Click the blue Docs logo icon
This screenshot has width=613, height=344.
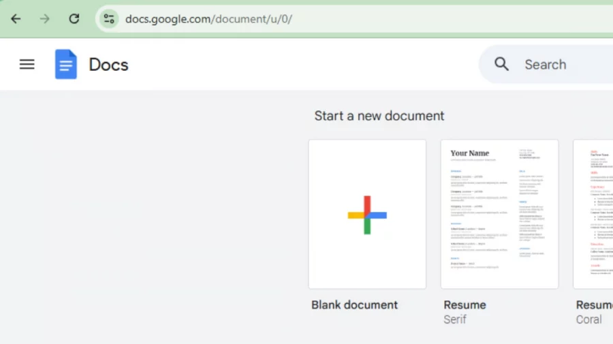click(66, 65)
